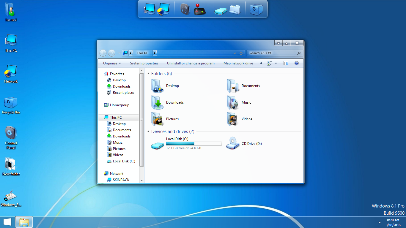
Task: Open the File Explorer icon on the taskbar
Action: point(24,222)
